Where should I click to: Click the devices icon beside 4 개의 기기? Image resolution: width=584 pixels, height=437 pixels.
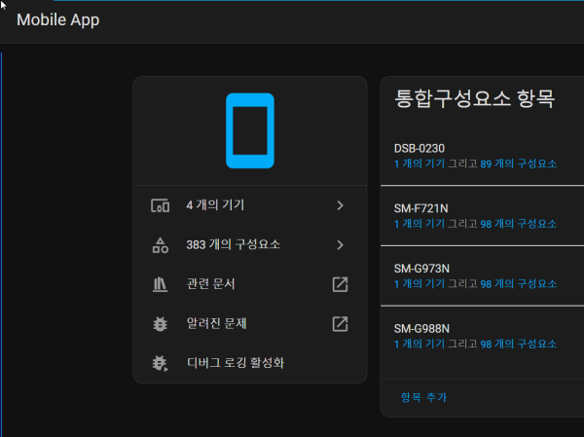[x=161, y=205]
